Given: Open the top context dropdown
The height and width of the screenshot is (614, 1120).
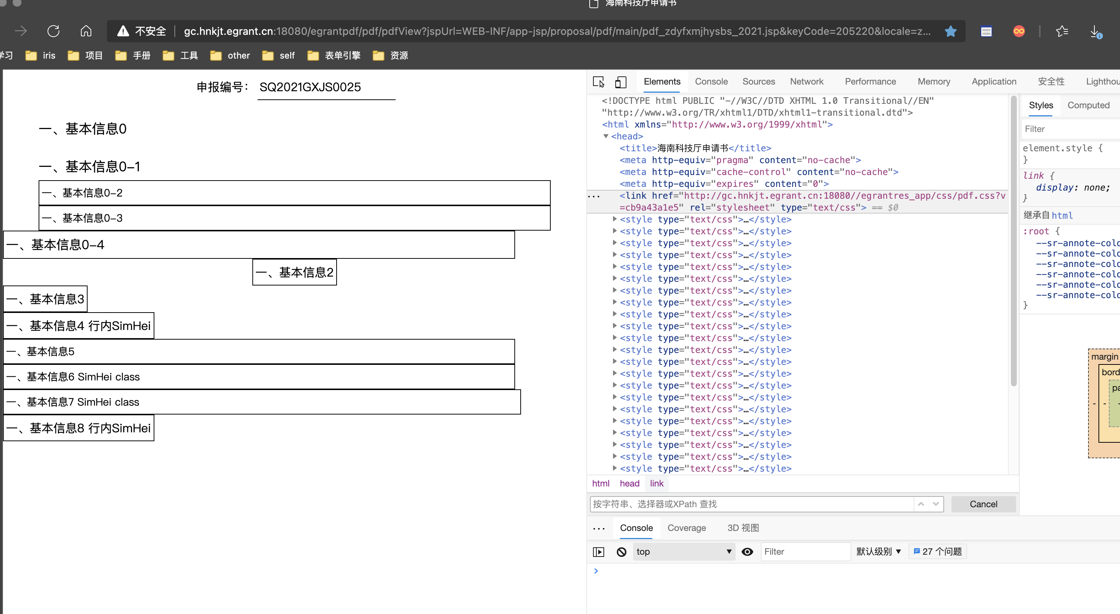Looking at the screenshot, I should 683,551.
